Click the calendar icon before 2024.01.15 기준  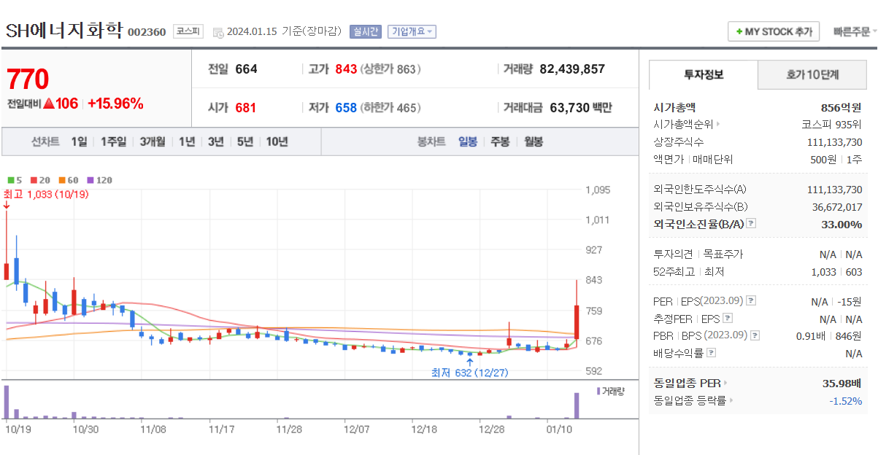click(218, 32)
